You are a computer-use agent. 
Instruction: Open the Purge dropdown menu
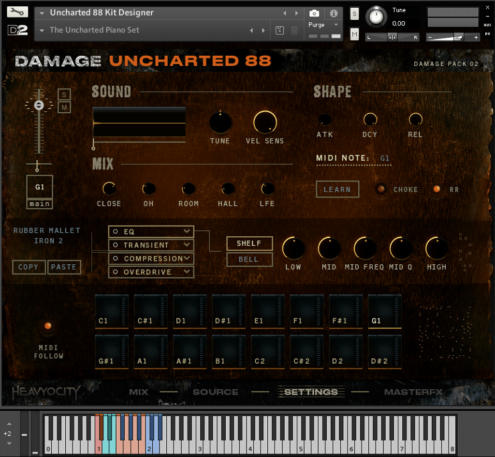pos(336,25)
